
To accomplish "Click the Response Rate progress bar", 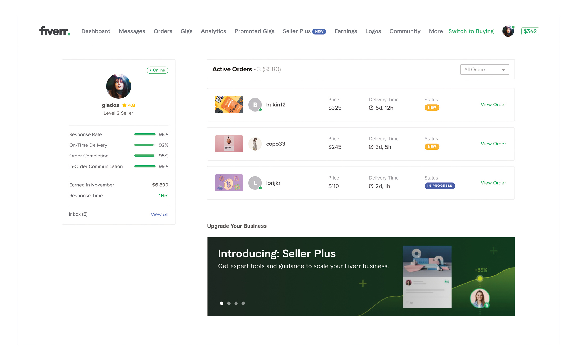I will coord(145,134).
